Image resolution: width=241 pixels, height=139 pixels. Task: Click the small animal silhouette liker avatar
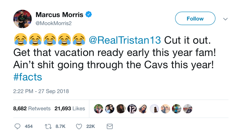[x=154, y=109]
